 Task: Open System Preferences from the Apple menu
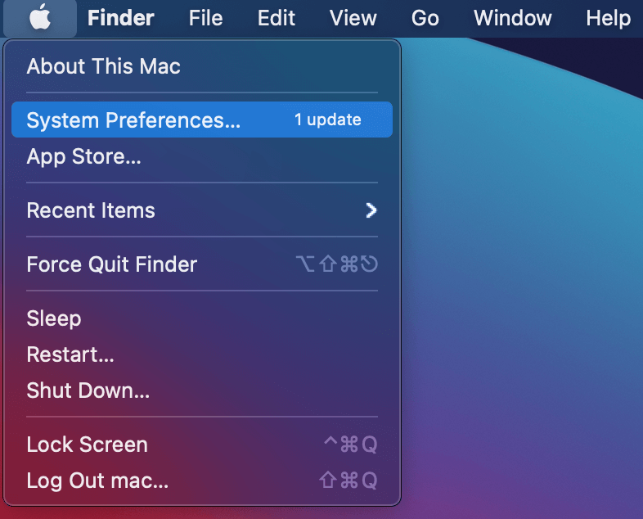pyautogui.click(x=133, y=120)
